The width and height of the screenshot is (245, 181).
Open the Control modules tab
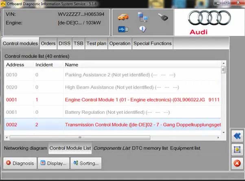[20, 44]
